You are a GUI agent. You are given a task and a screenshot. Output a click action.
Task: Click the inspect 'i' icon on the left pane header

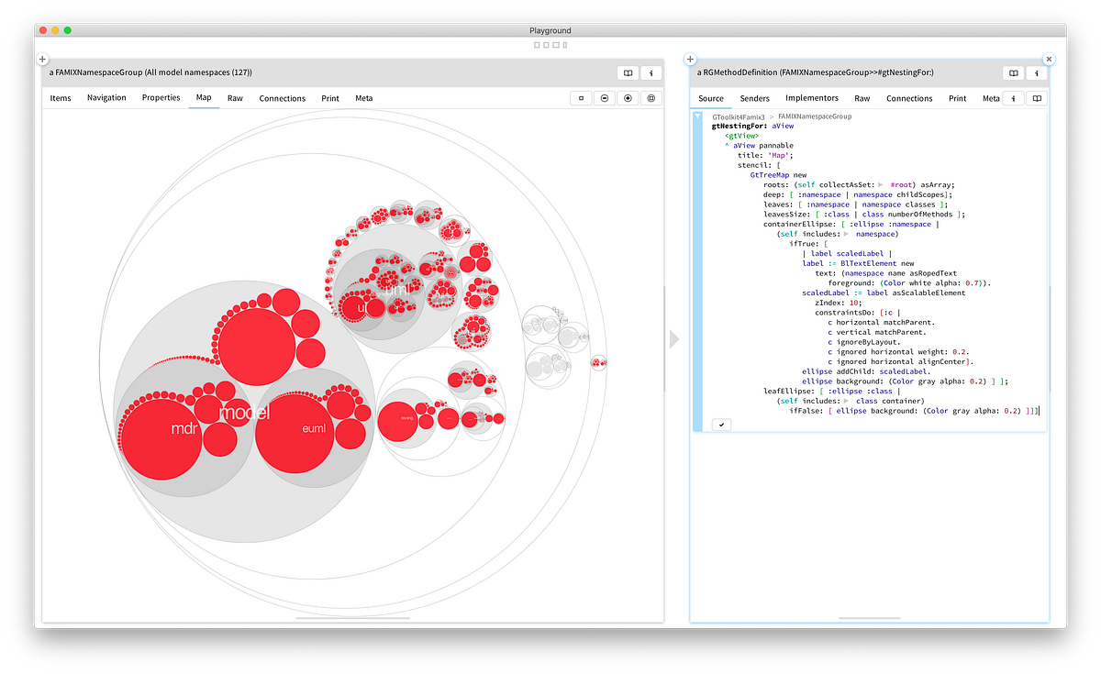tap(651, 72)
